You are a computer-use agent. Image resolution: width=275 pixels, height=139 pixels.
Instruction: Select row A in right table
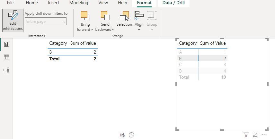pos(202,52)
